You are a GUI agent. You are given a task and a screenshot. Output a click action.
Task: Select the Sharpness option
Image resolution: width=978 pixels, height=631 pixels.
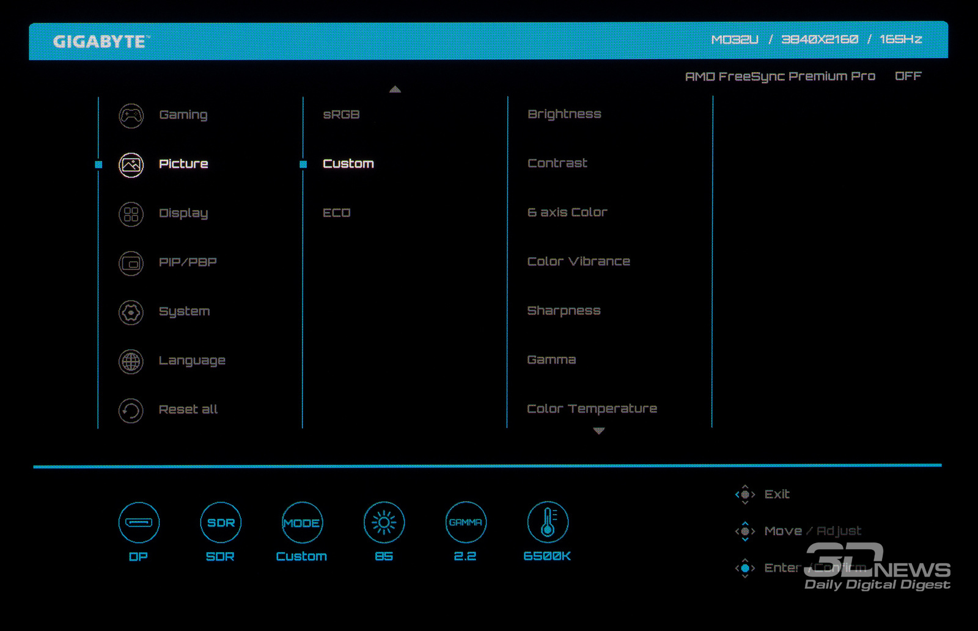click(564, 311)
